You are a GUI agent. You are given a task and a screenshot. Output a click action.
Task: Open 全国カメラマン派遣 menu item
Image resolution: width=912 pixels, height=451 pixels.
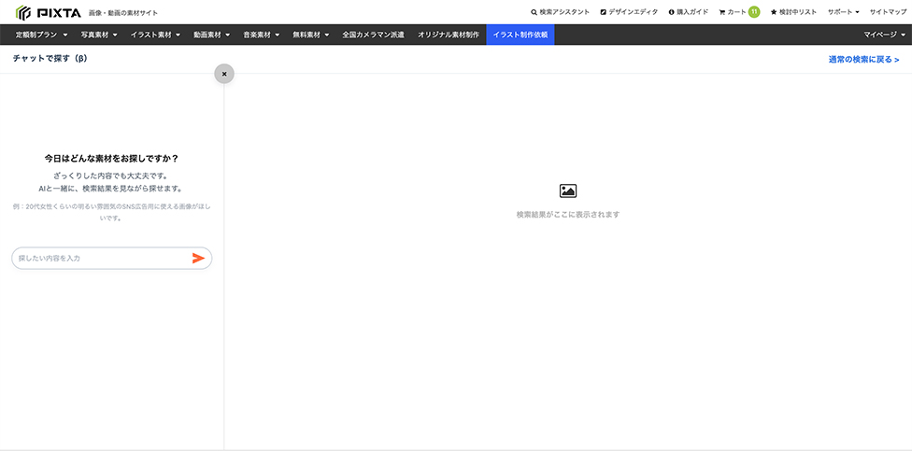(x=373, y=35)
